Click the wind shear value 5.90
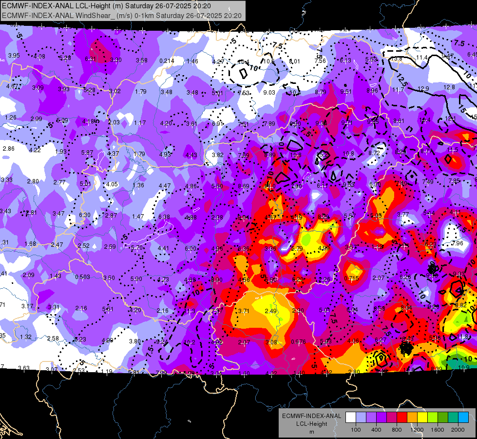This screenshot has height=439, width=477. [136, 279]
